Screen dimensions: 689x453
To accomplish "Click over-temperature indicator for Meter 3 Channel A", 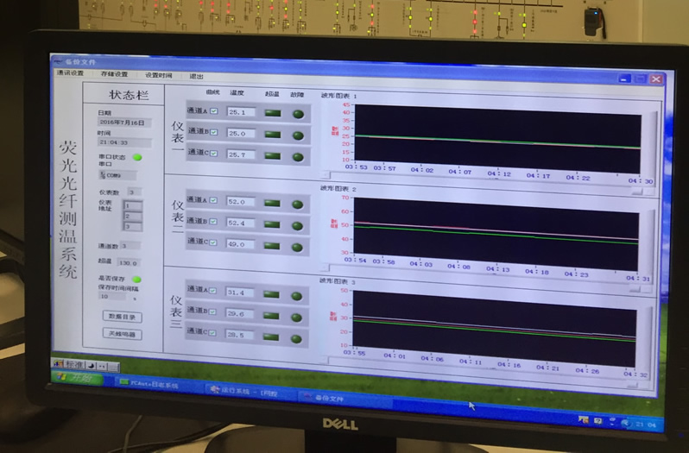I will pos(273,294).
